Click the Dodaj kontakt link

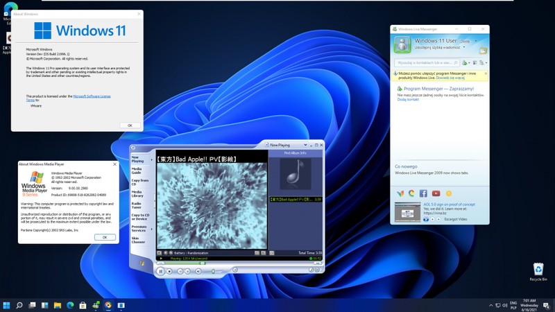[x=408, y=100]
